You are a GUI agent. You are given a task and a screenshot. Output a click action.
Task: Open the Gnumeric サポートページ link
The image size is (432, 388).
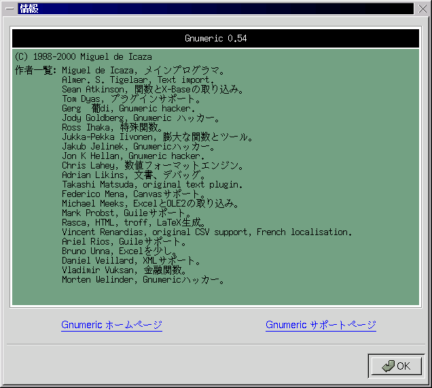321,325
